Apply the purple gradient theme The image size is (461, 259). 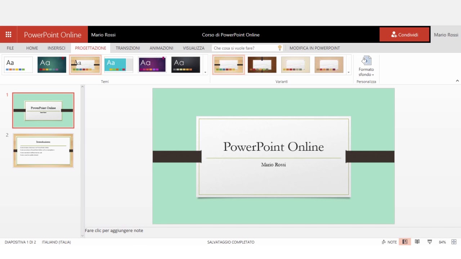(152, 65)
